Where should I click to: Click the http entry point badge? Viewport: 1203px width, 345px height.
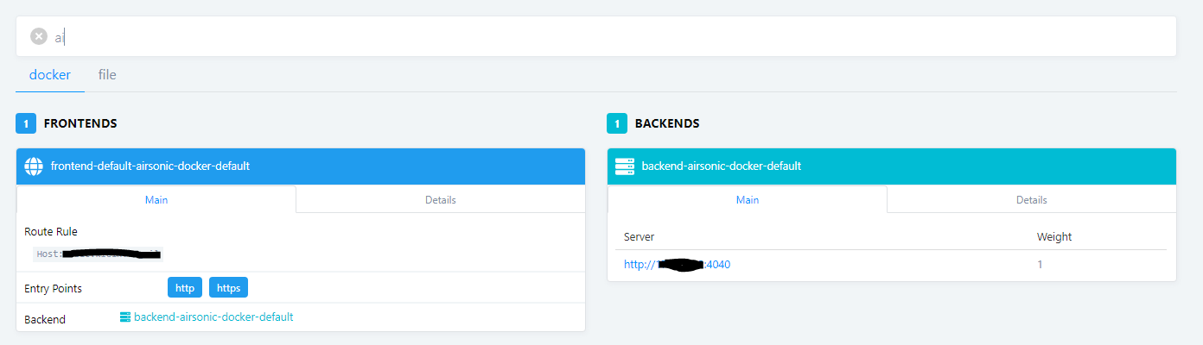pos(185,288)
